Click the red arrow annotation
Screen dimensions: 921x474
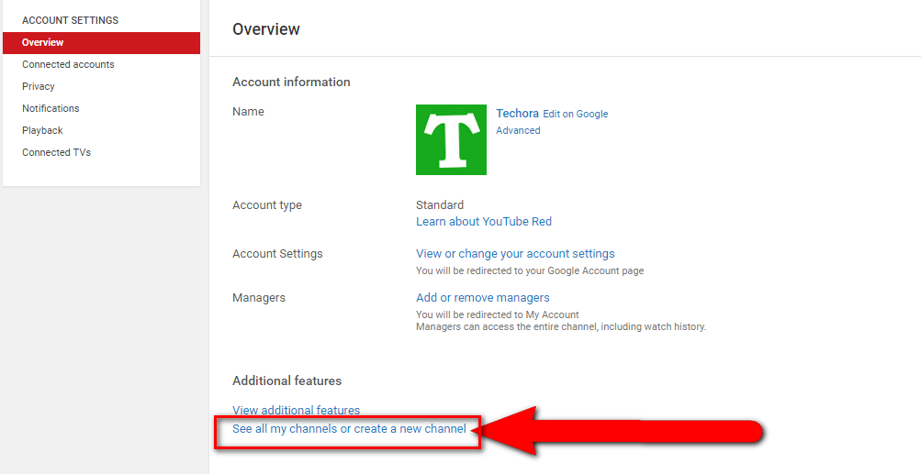(x=622, y=432)
